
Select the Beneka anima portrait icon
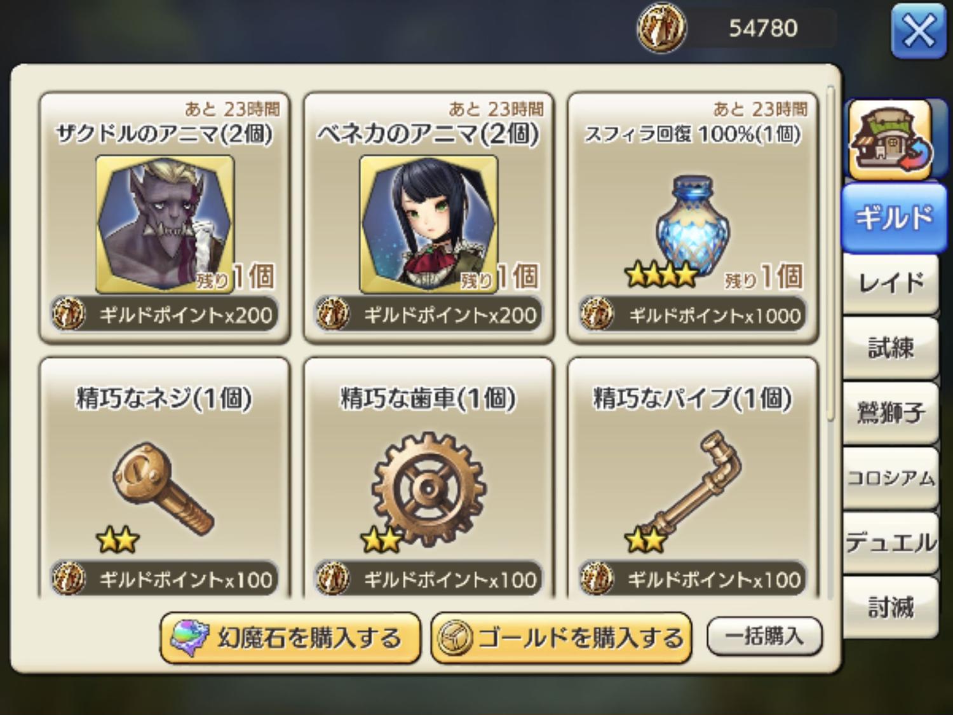pyautogui.click(x=429, y=224)
